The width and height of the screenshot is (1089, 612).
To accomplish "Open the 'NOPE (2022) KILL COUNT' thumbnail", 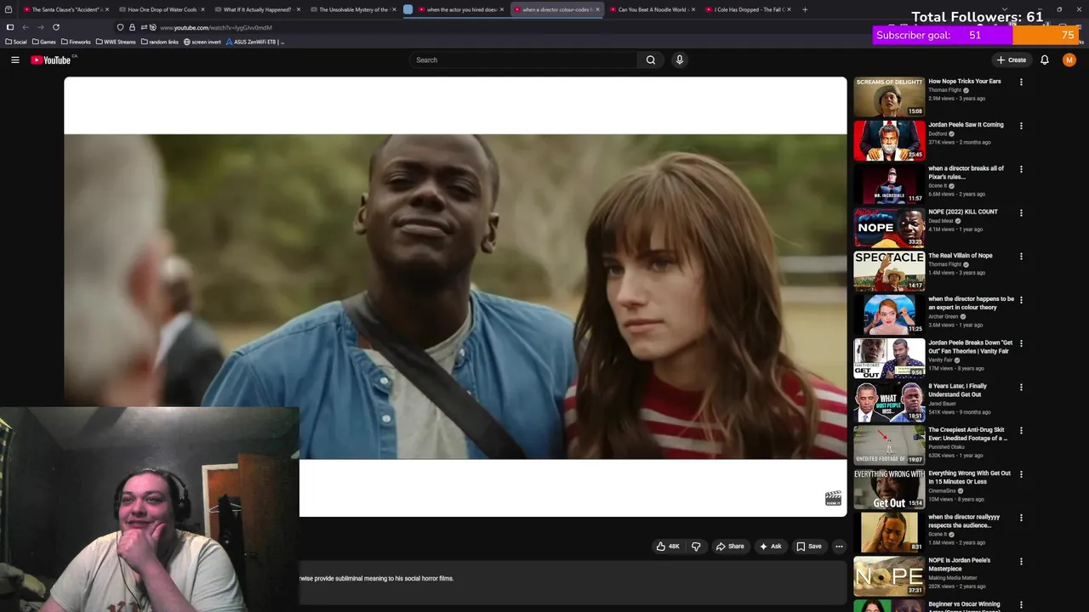I will tap(889, 228).
